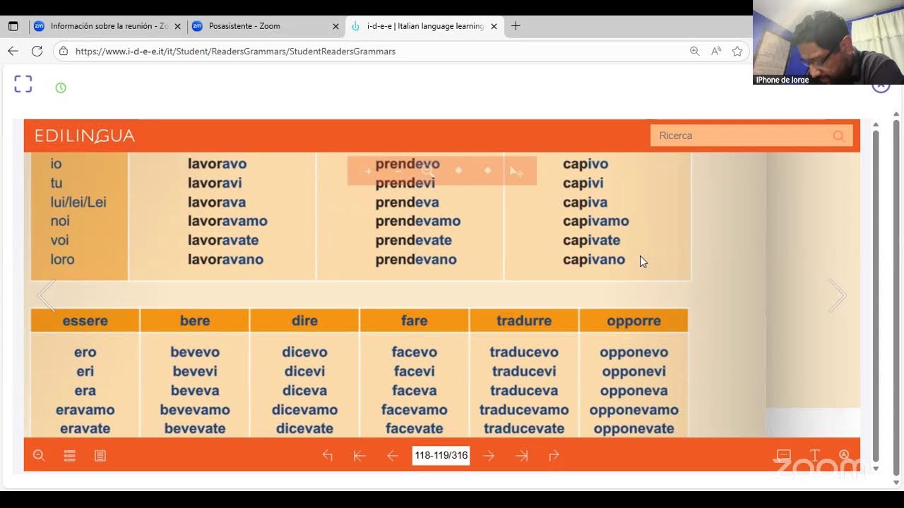Viewport: 904px width, 508px height.
Task: Click the 'dire' column header
Action: (304, 320)
